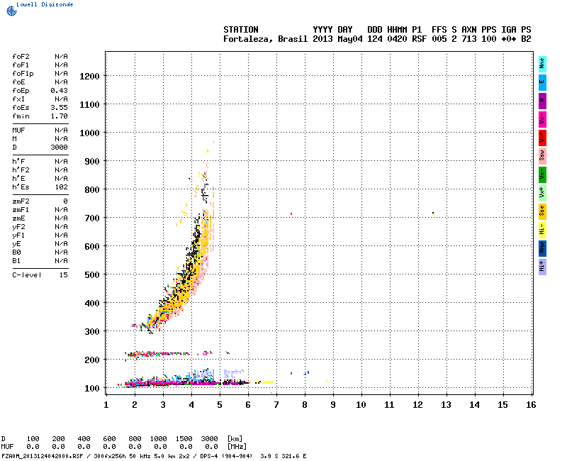
Task: Click the C-level value 15
Action: click(63, 275)
